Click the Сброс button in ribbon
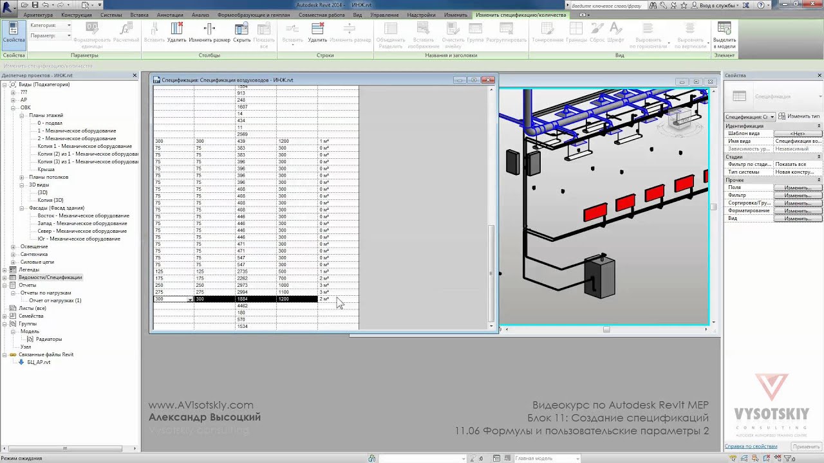The height and width of the screenshot is (463, 824). pos(597,33)
